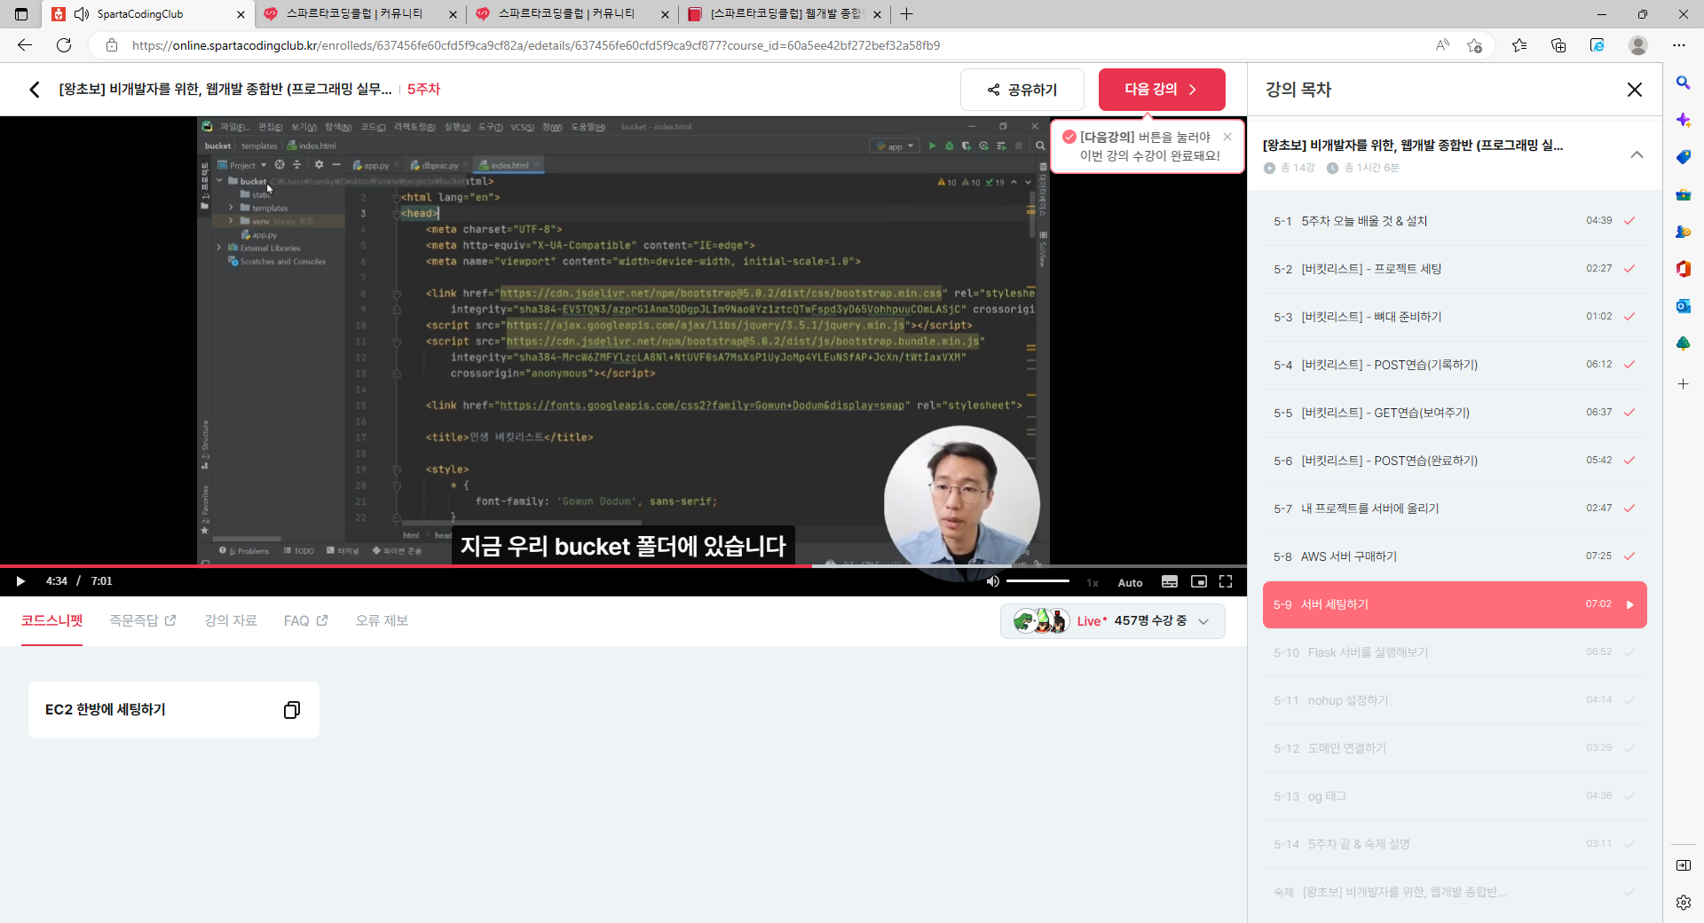Close the 웹개발 종합 browser tab
1704x923 pixels.
tap(877, 14)
